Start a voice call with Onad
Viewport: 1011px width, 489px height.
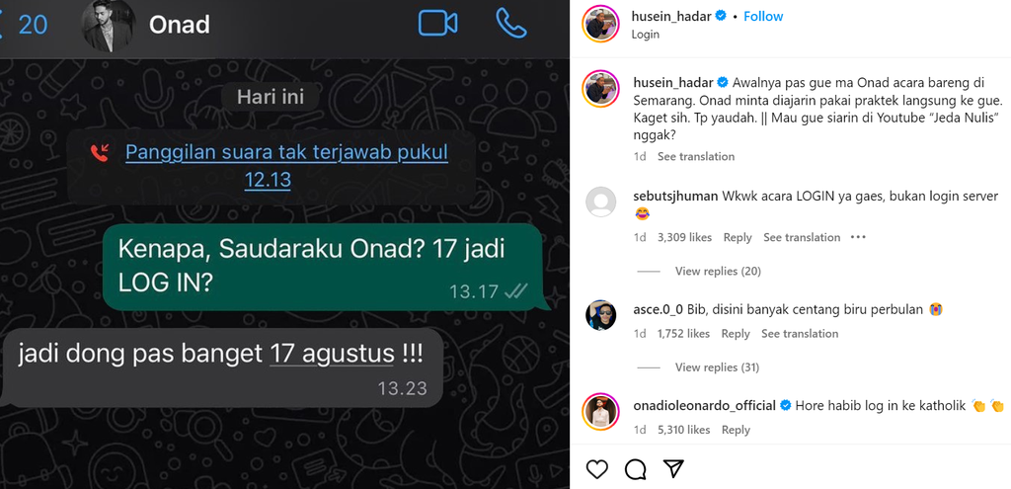(511, 24)
